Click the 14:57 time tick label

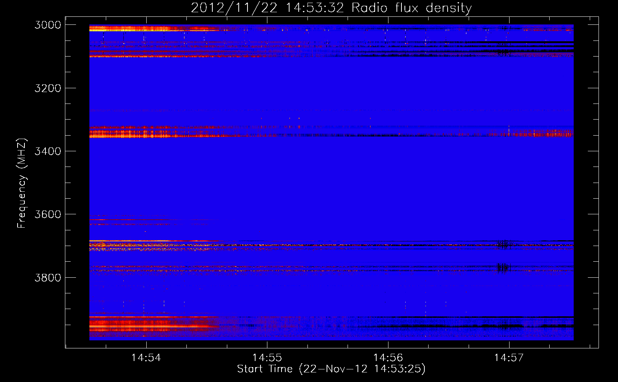pyautogui.click(x=509, y=358)
